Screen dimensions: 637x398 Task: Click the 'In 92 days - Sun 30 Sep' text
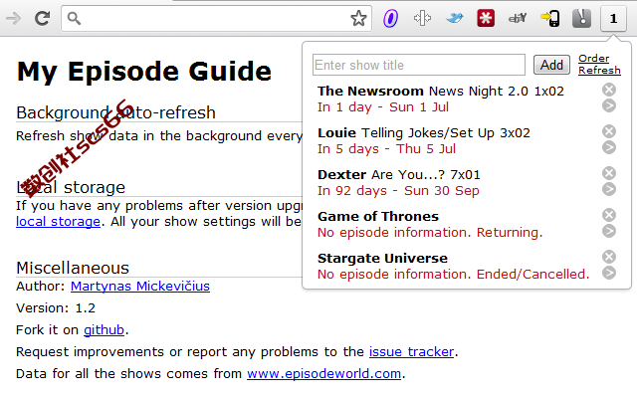pos(398,191)
